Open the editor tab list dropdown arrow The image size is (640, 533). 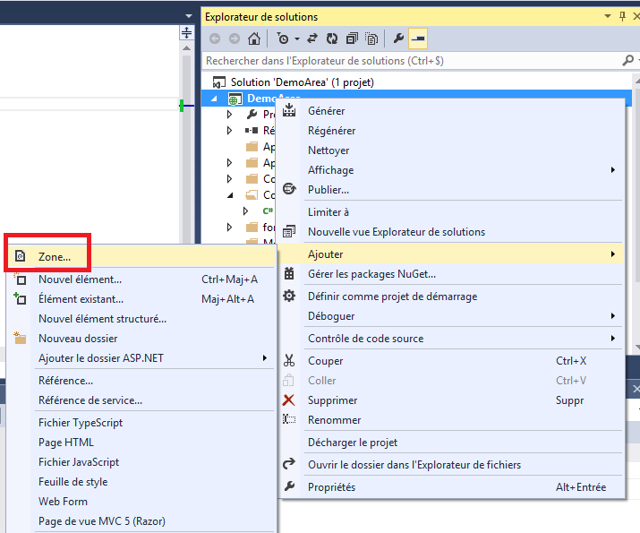tap(188, 16)
